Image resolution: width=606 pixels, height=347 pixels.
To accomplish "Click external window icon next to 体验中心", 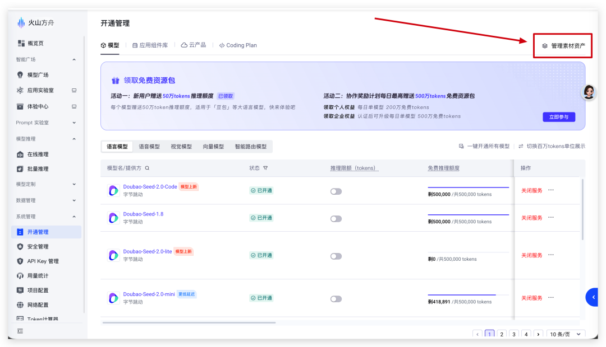I will (74, 106).
